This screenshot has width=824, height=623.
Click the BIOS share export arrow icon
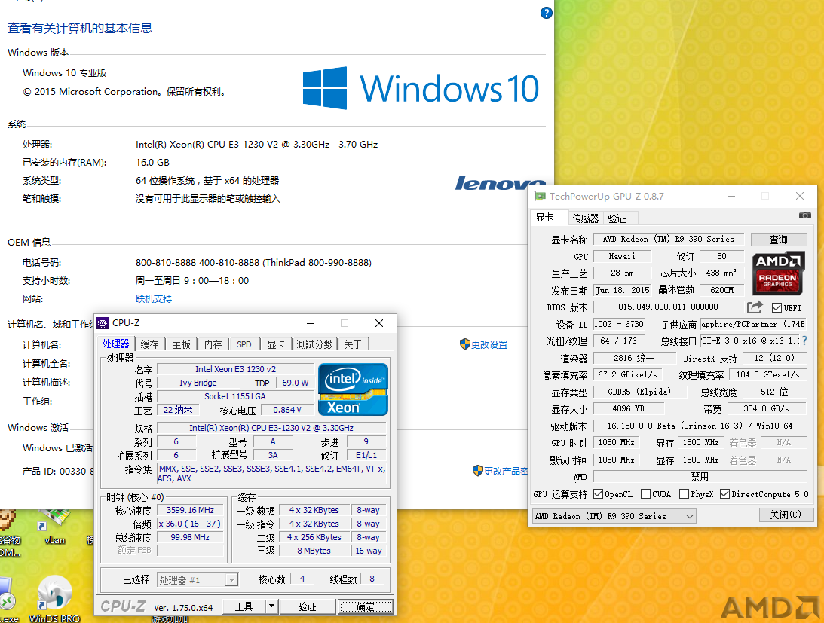click(x=755, y=307)
